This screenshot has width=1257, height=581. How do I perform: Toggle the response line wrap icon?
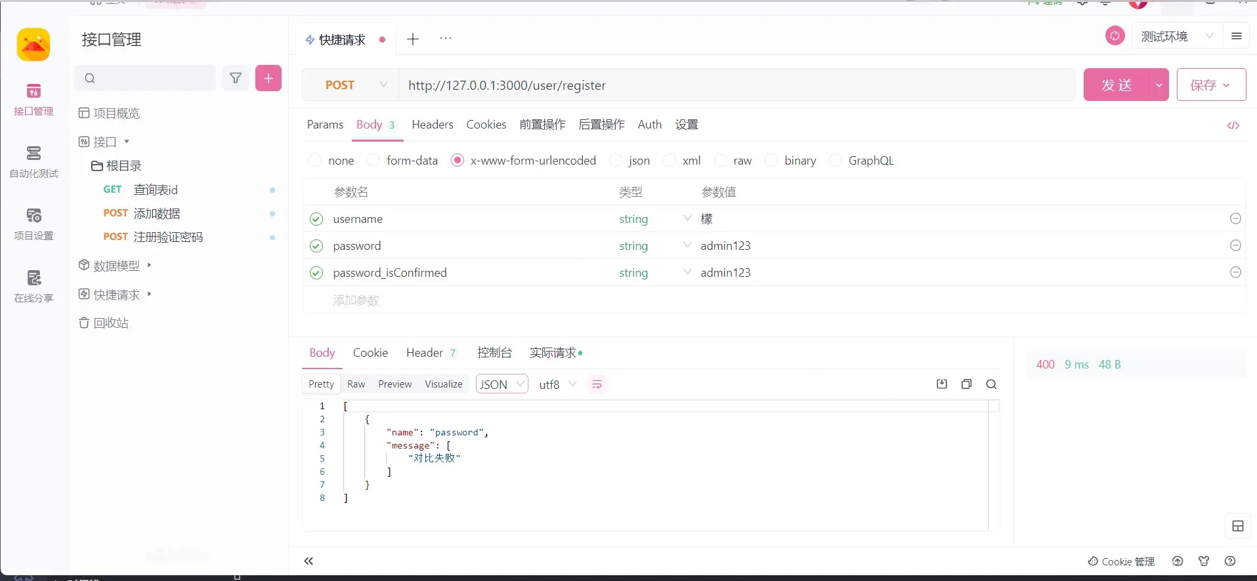coord(597,384)
